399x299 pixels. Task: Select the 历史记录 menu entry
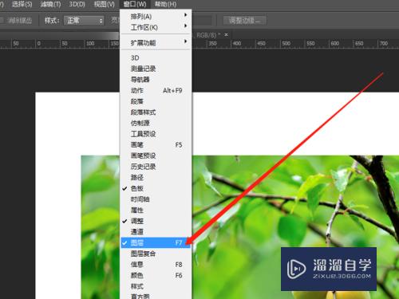point(156,167)
